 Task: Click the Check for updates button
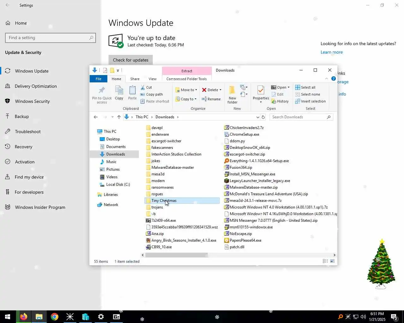[131, 60]
